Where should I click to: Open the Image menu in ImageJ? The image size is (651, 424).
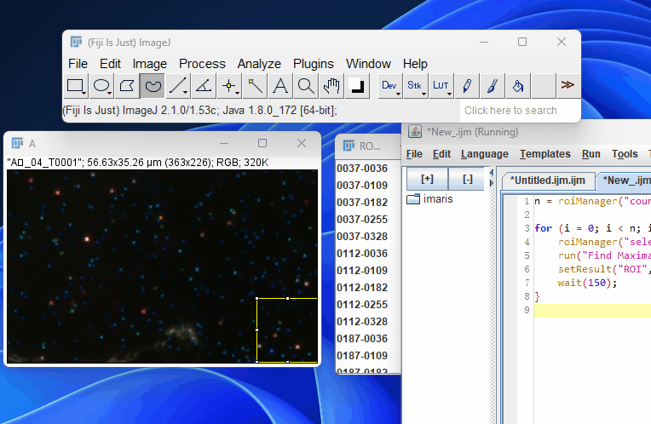pos(149,64)
